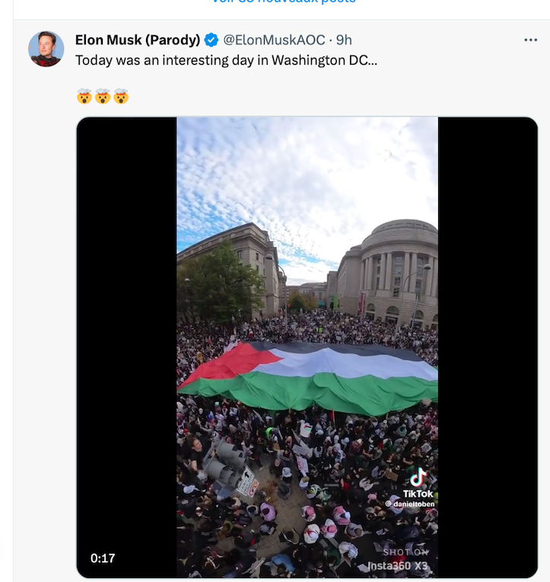Open the profile avatar of the poster
Viewport: 550px width, 582px height.
[46, 49]
